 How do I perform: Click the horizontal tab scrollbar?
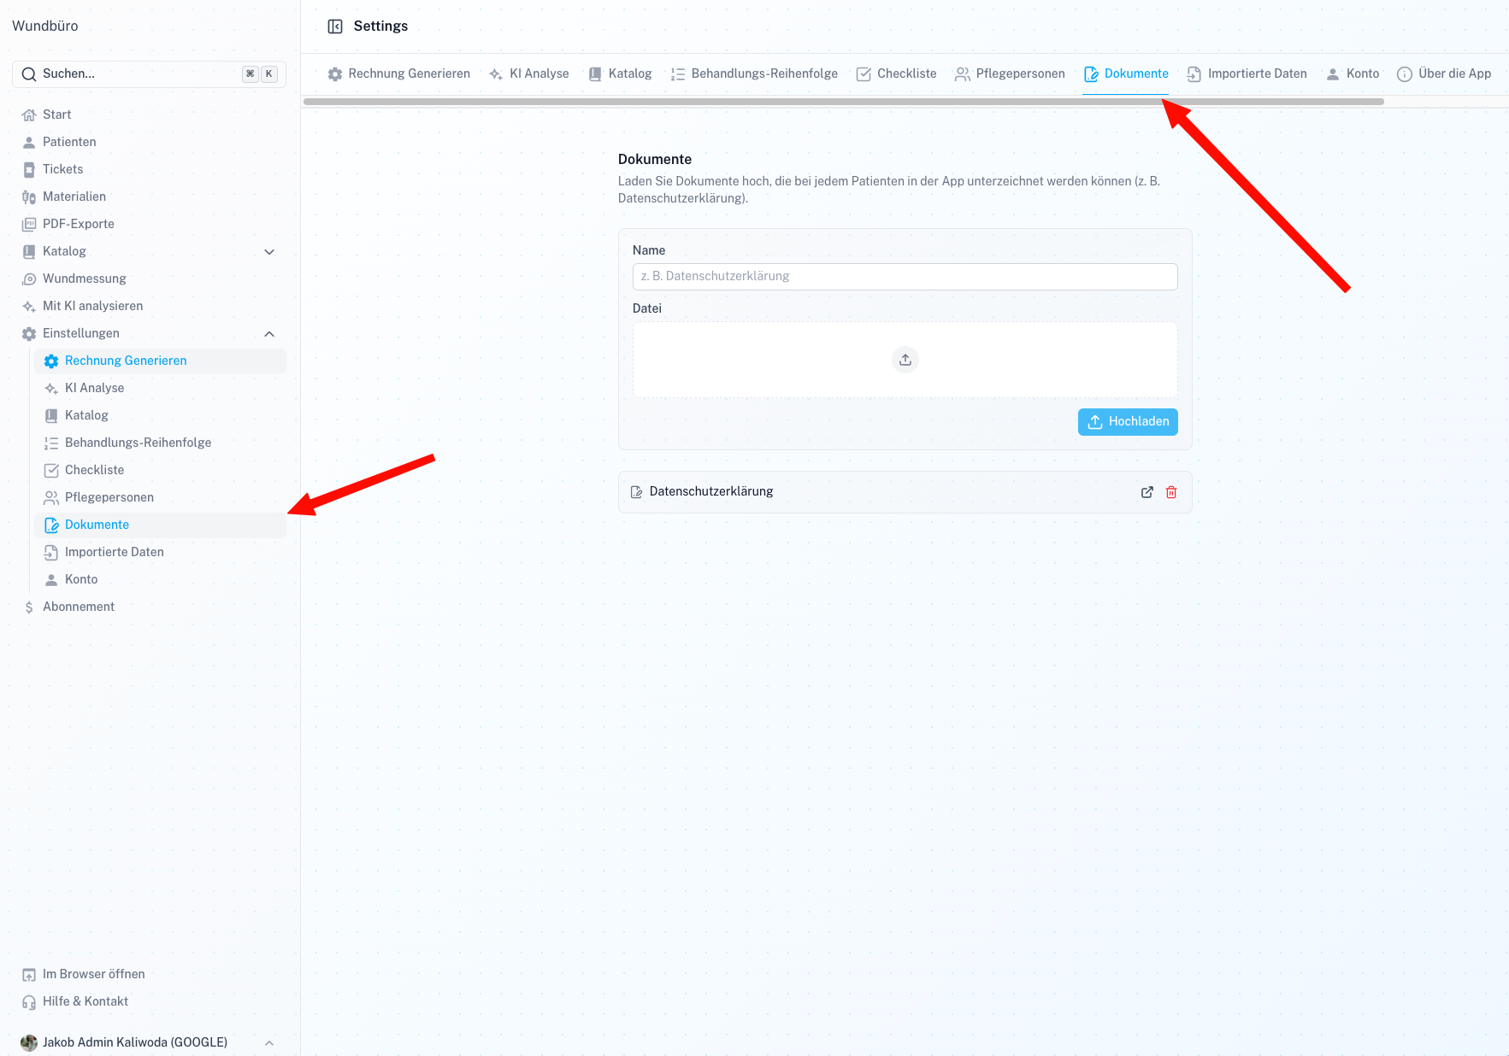point(843,102)
